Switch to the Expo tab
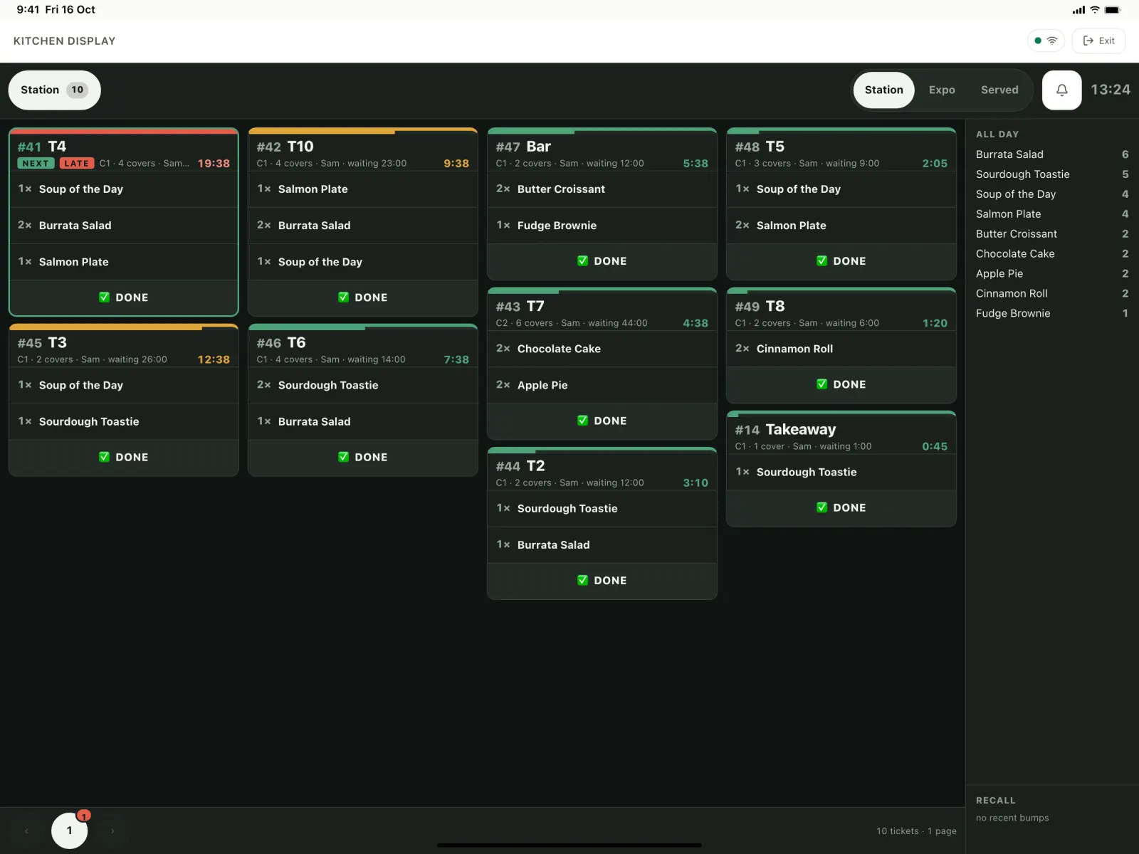Viewport: 1139px width, 854px height. tap(942, 90)
